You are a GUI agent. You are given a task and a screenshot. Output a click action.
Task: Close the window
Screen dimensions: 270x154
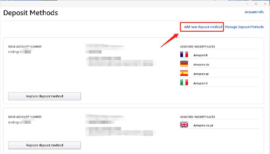265,4
